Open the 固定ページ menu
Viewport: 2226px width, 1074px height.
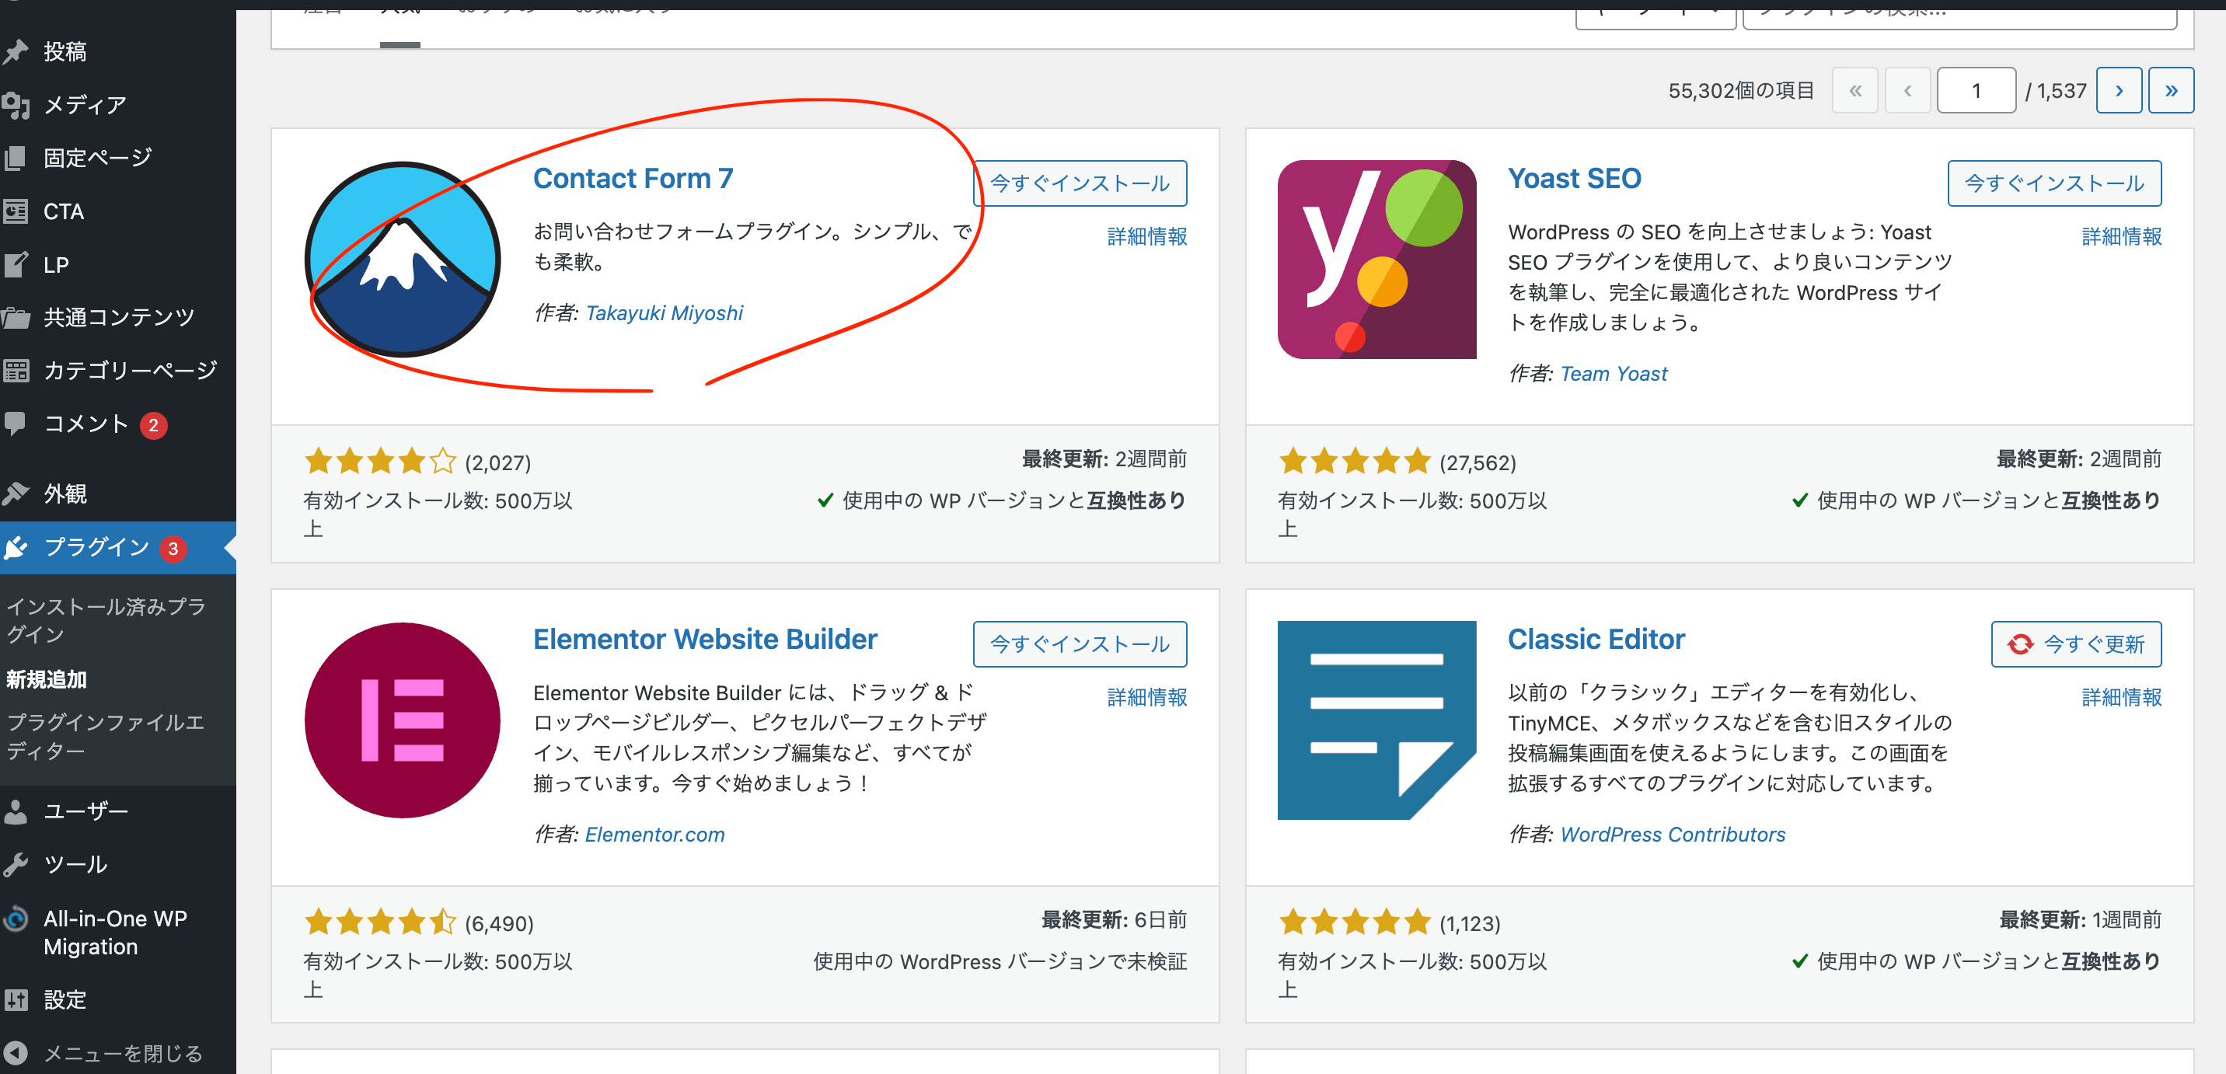coord(117,158)
